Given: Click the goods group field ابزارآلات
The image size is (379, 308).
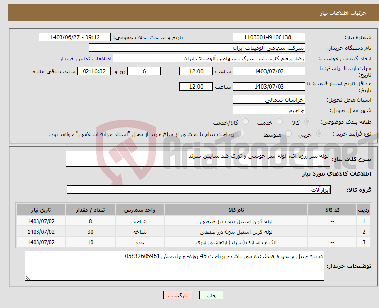Looking at the screenshot, I should (199, 190).
